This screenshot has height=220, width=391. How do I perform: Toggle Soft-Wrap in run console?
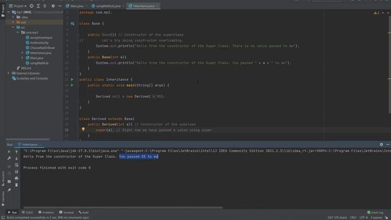(x=16, y=165)
